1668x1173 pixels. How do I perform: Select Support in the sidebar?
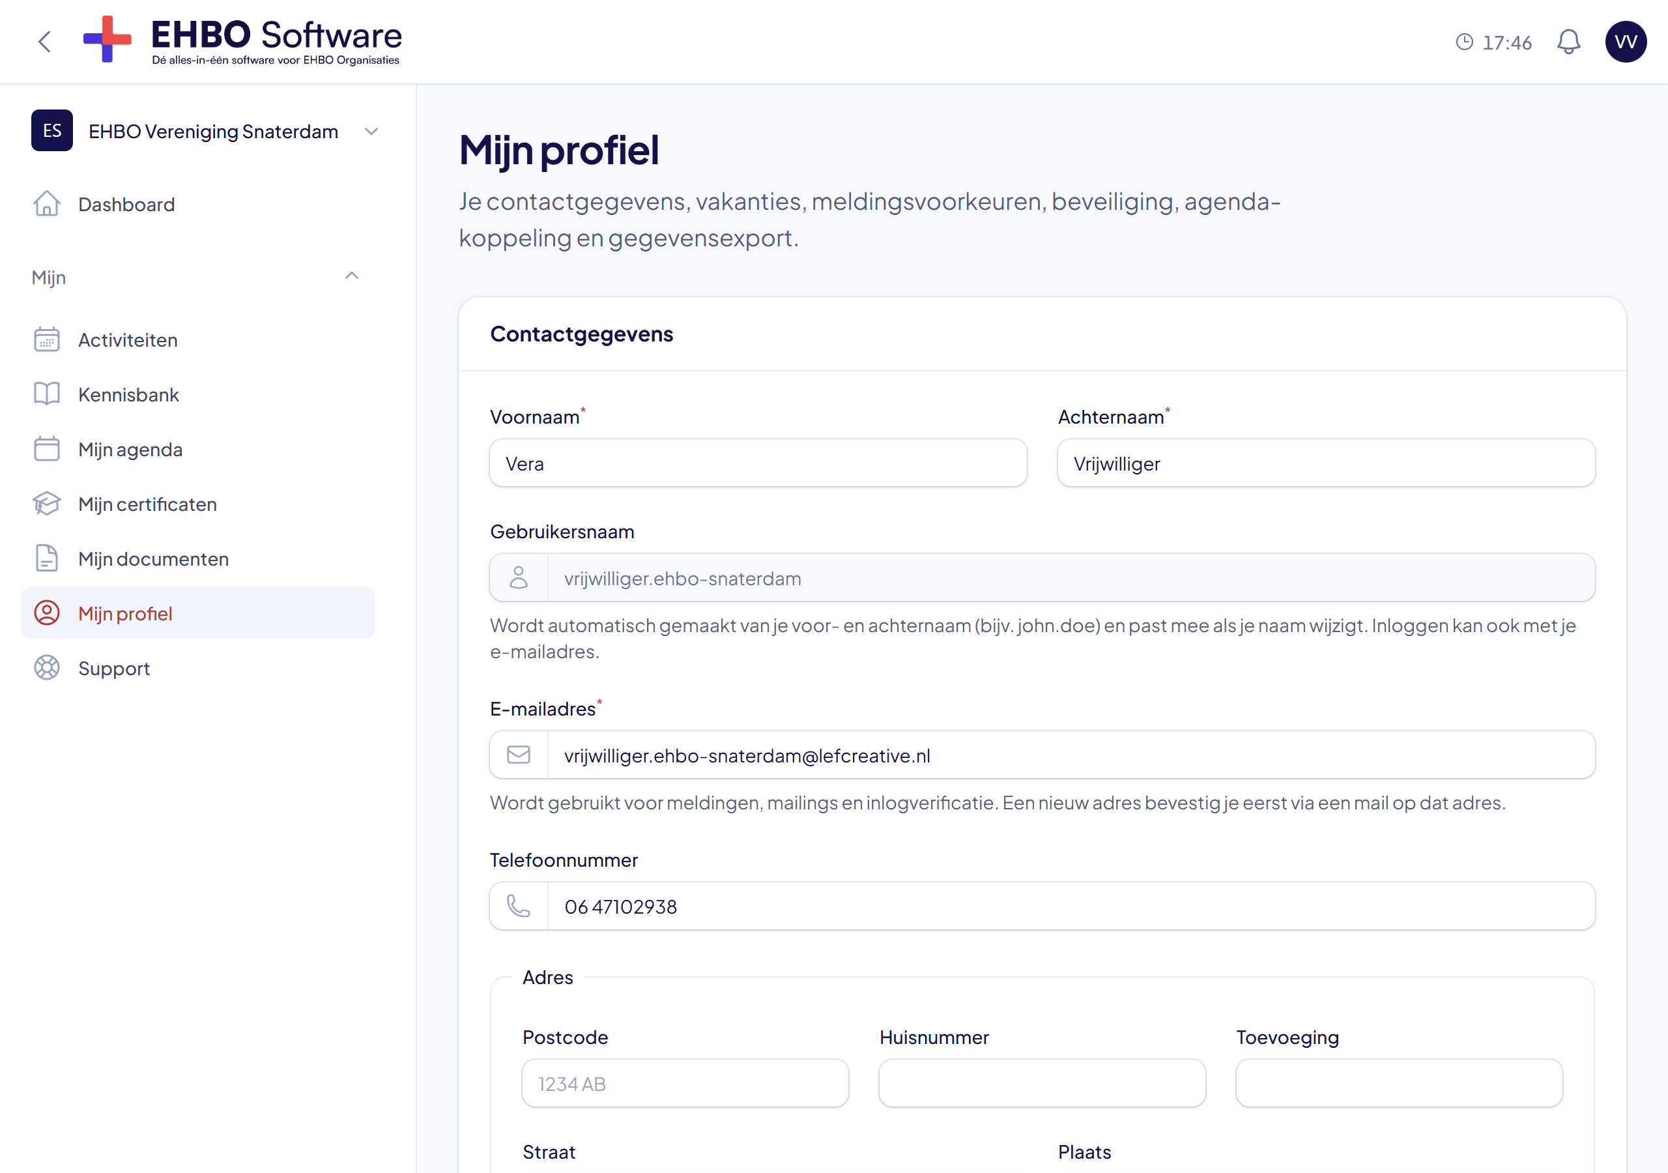[197, 668]
